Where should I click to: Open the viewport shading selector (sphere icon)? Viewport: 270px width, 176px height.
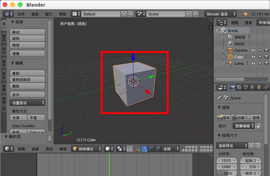(109, 149)
